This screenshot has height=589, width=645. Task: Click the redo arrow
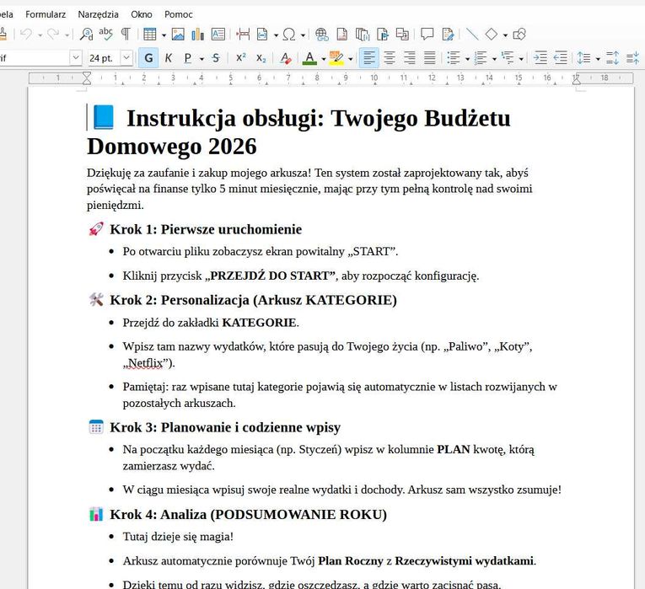pyautogui.click(x=52, y=35)
